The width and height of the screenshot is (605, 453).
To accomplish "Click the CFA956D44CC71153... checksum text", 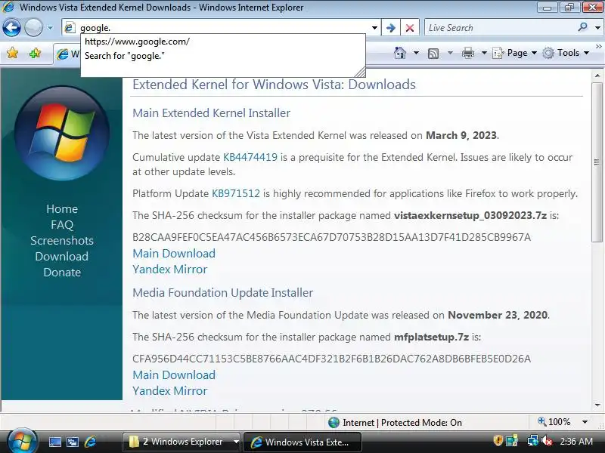I will coord(331,359).
